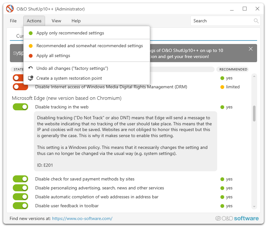Click the O&O software logo at bottom right
The image size is (267, 227).
pos(237,218)
